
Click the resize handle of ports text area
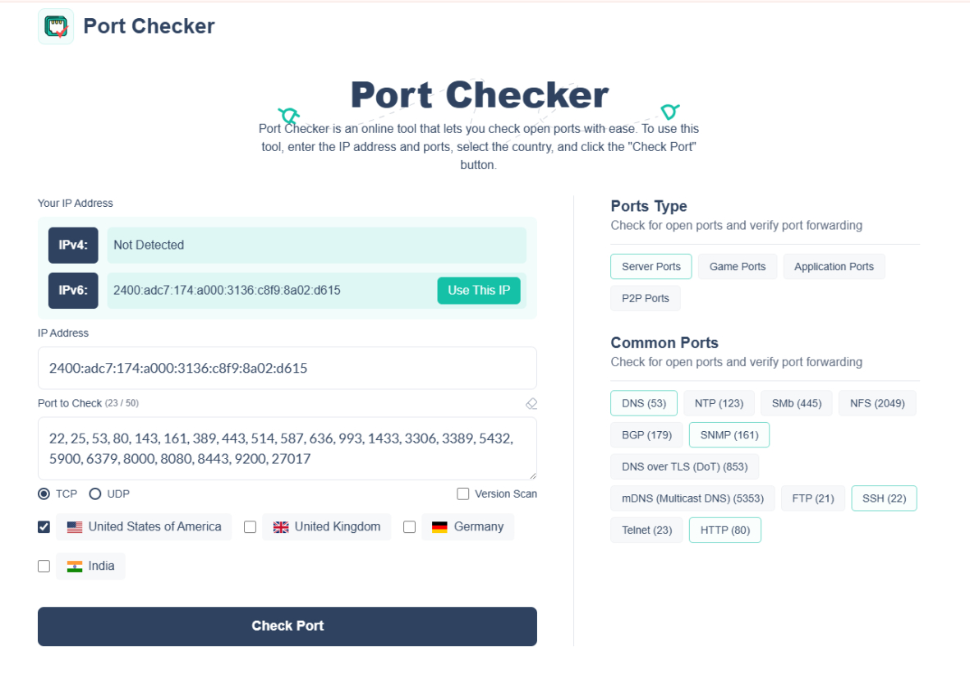tap(532, 475)
